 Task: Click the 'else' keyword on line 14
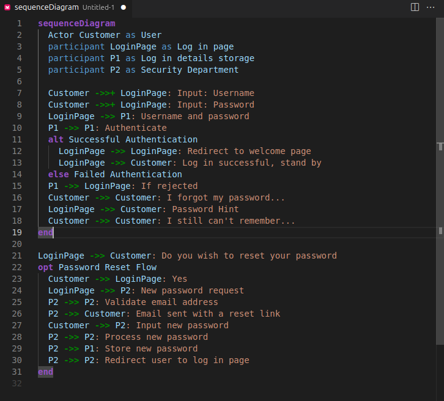pyautogui.click(x=58, y=174)
